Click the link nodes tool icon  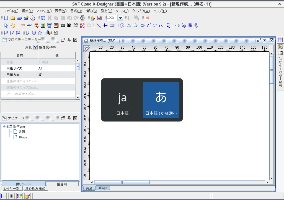click(x=82, y=25)
